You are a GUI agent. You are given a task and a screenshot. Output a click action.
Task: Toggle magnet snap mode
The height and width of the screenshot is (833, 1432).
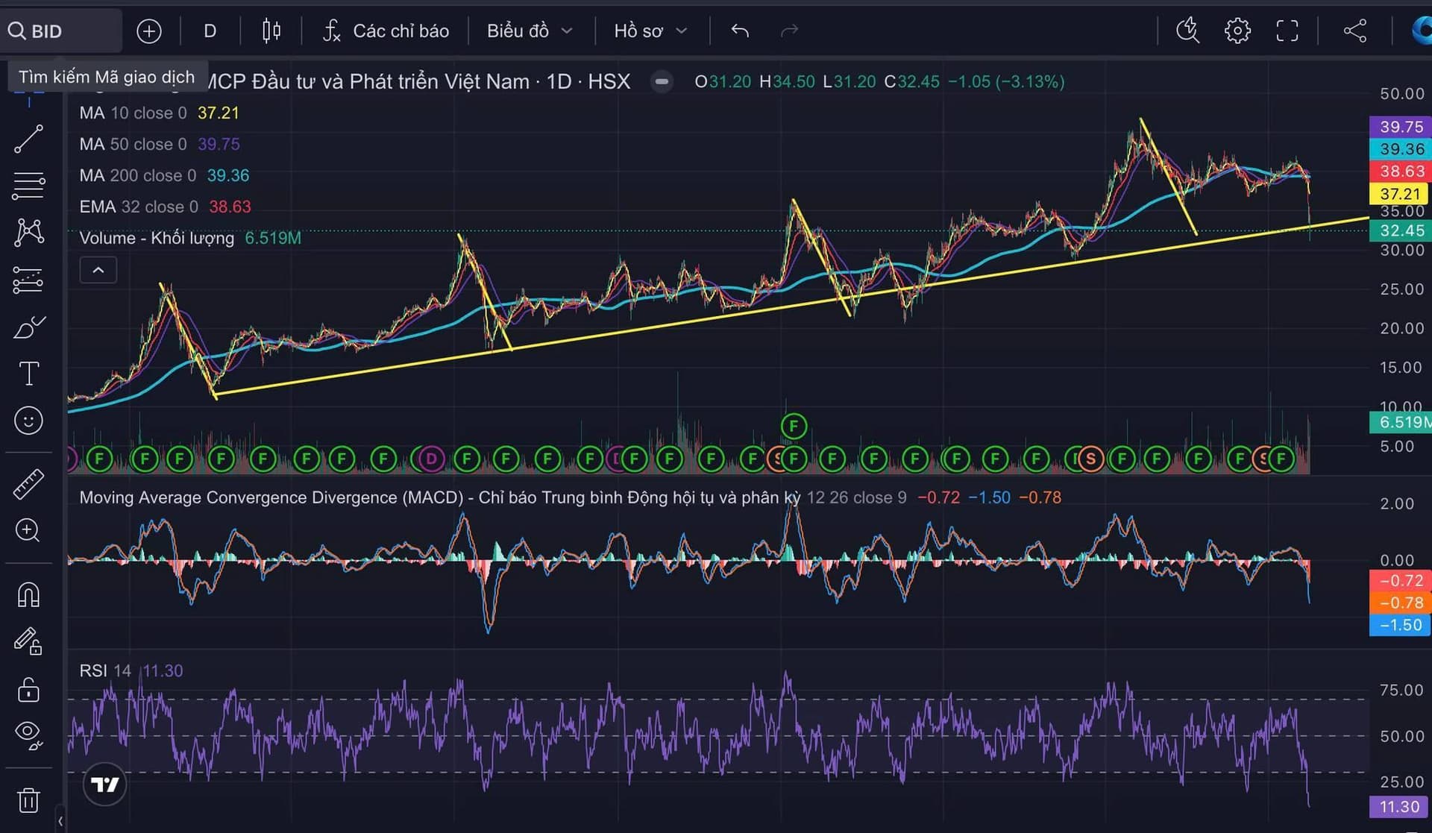point(28,594)
